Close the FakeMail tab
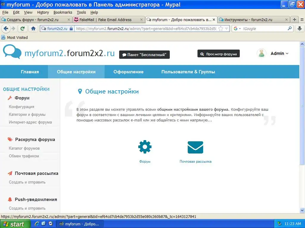This screenshot has width=305, height=228. click(x=141, y=20)
